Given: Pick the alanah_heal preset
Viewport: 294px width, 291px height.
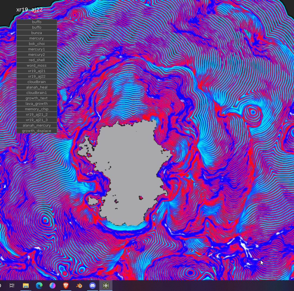Looking at the screenshot, I should 37,87.
